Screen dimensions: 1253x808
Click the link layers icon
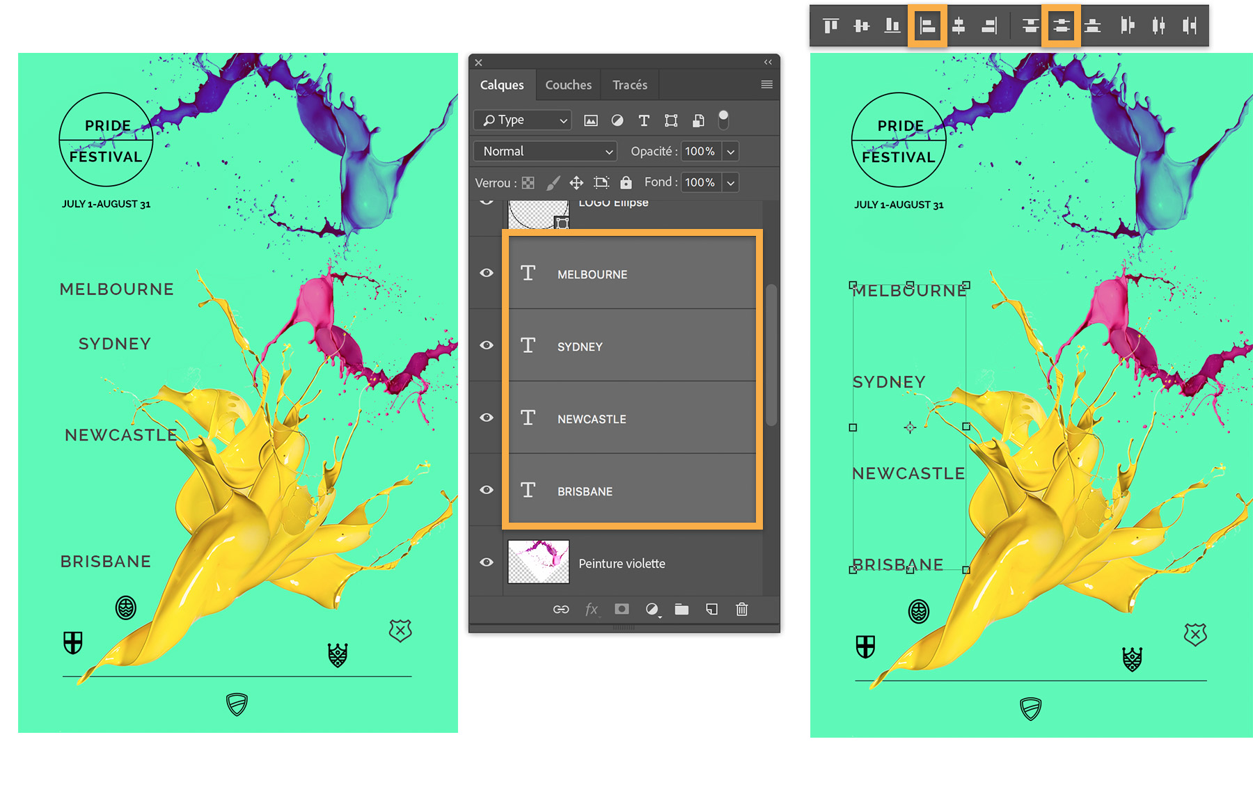coord(561,609)
